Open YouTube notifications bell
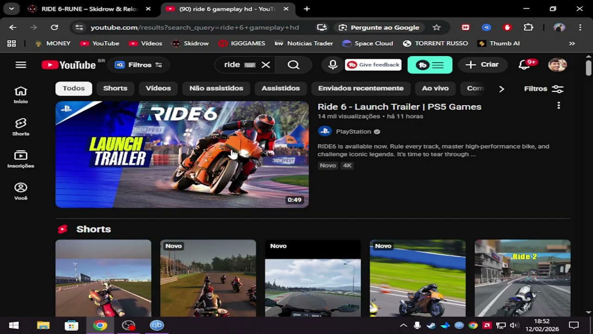This screenshot has height=334, width=593. (x=524, y=65)
